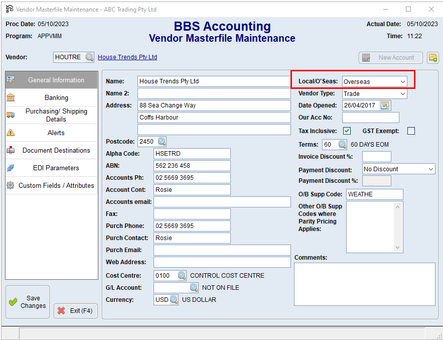Open the Postcode lookup magnifier
Image resolution: width=443 pixels, height=340 pixels.
coord(162,142)
